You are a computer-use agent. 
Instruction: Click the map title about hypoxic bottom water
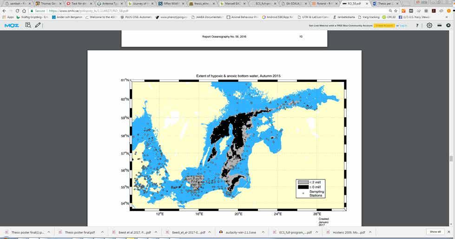coord(238,76)
